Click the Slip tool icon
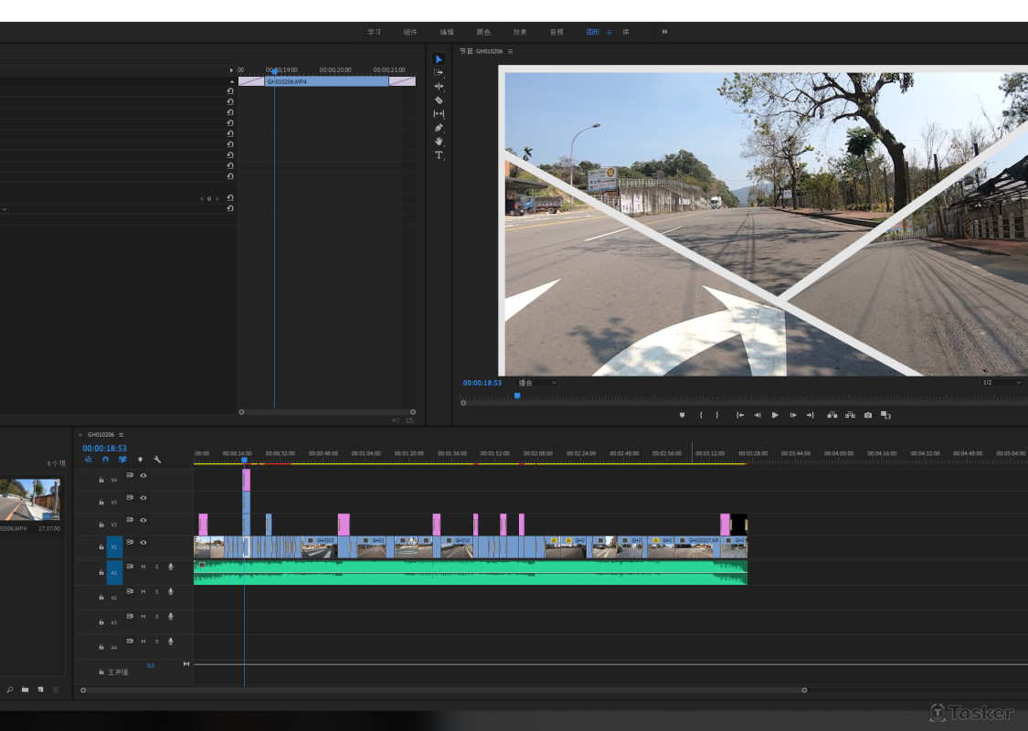This screenshot has width=1028, height=731. (x=439, y=113)
